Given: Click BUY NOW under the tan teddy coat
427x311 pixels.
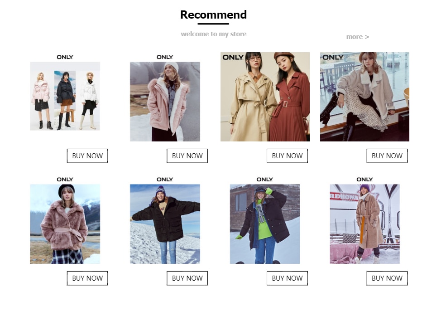Looking at the screenshot, I should click(387, 278).
